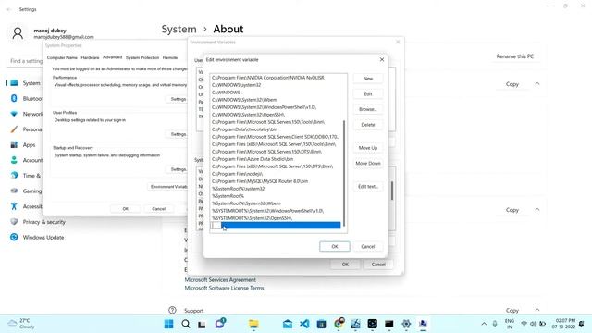Click the Edit button in Edit environment variable
The image size is (592, 333).
click(368, 94)
